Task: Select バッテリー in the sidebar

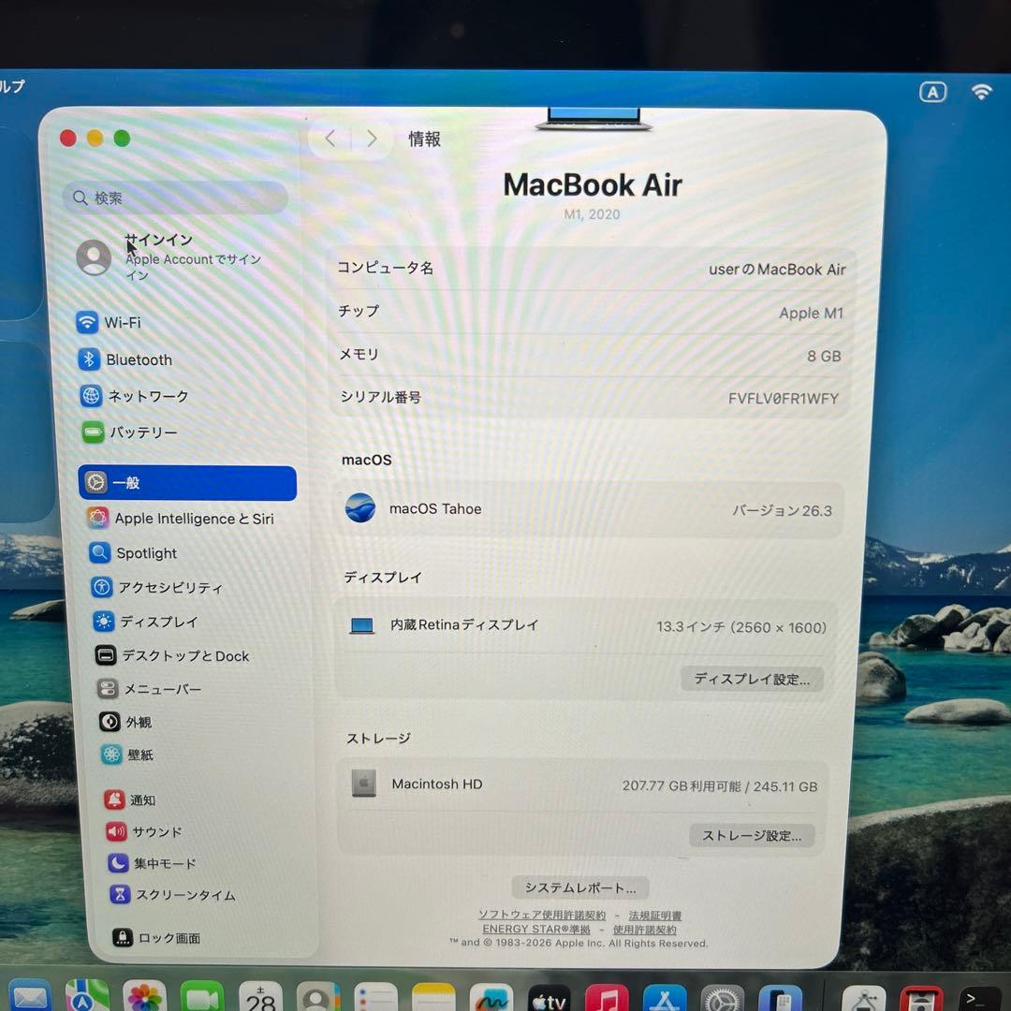Action: pos(129,432)
